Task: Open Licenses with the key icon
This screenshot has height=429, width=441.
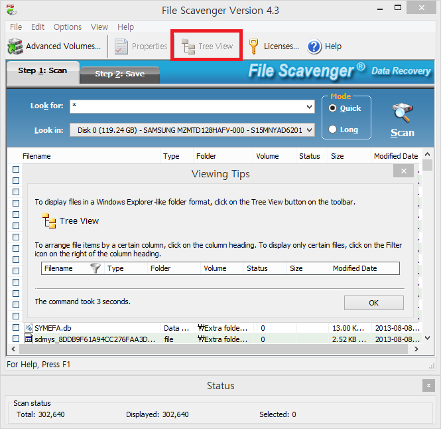Action: [x=253, y=46]
